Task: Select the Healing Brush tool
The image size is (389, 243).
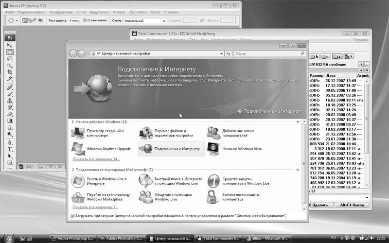Action: tap(10, 87)
